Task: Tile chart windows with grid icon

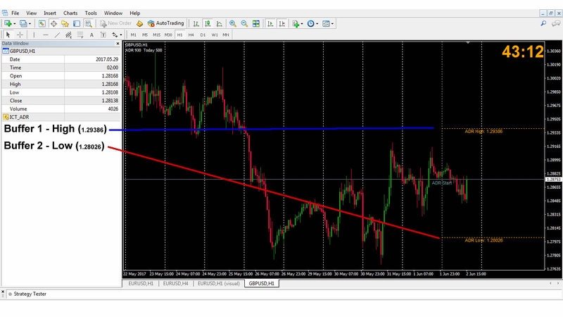Action: 255,23
